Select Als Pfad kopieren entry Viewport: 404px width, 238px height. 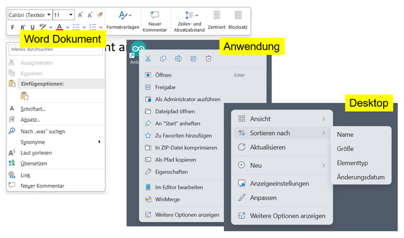pos(175,160)
